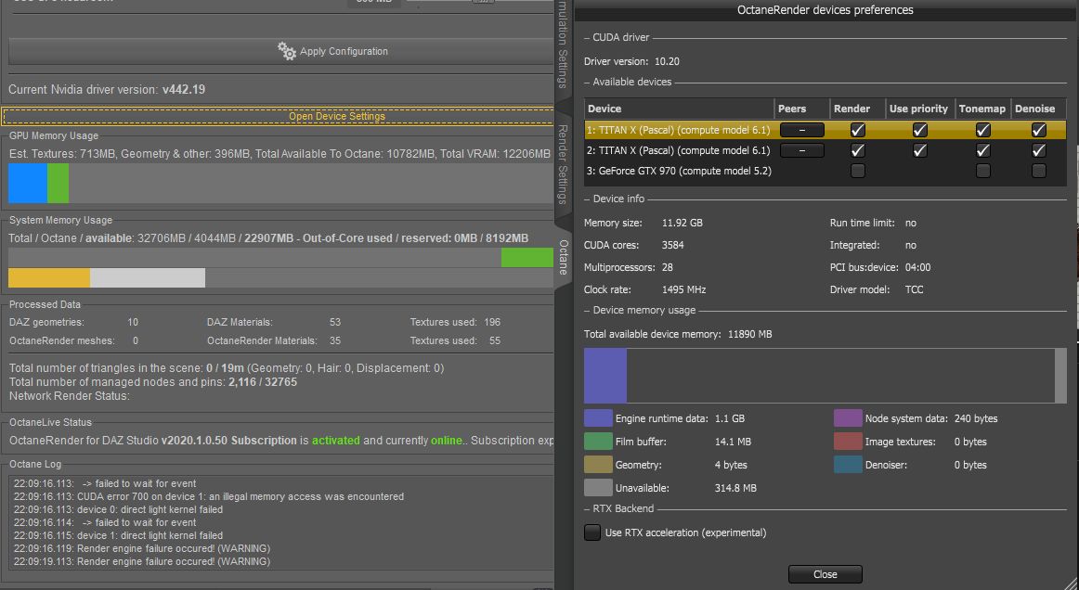Click the Denoiser teal color swatch
The height and width of the screenshot is (590, 1079).
tap(848, 465)
